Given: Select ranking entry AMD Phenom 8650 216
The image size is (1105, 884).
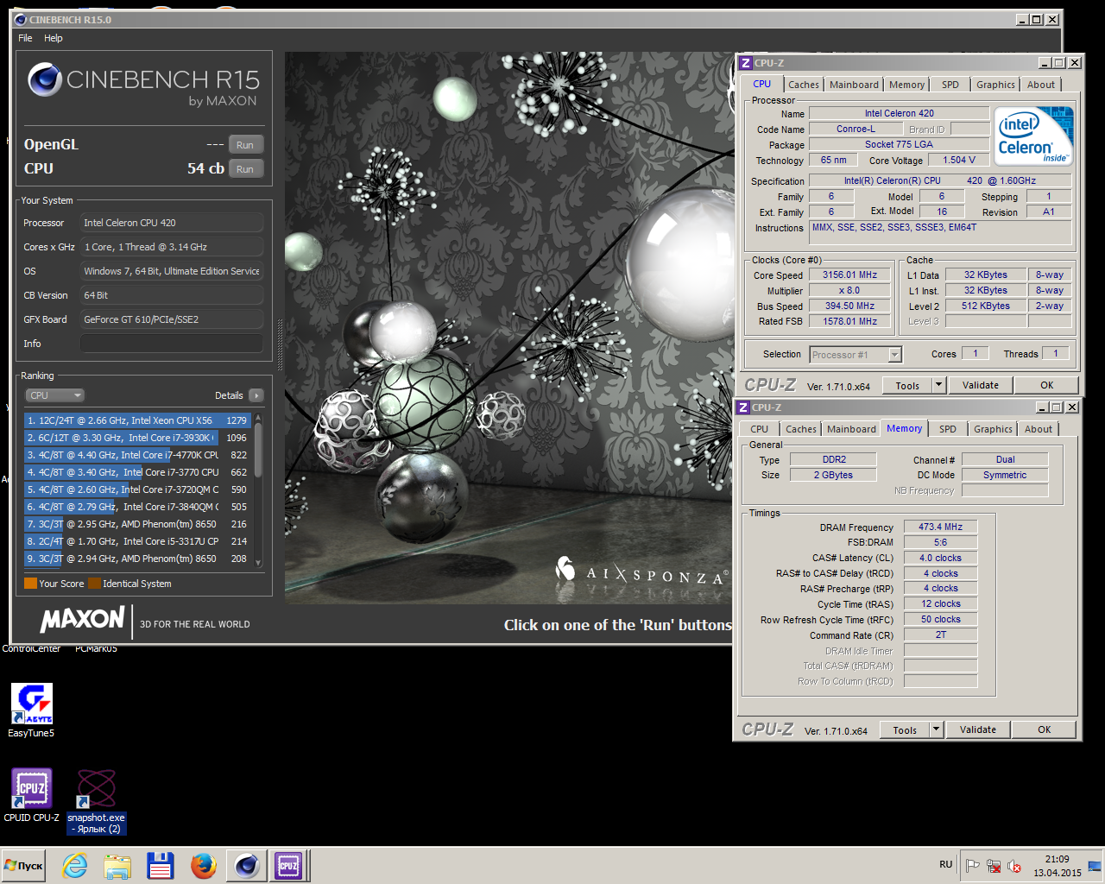Looking at the screenshot, I should pos(137,524).
